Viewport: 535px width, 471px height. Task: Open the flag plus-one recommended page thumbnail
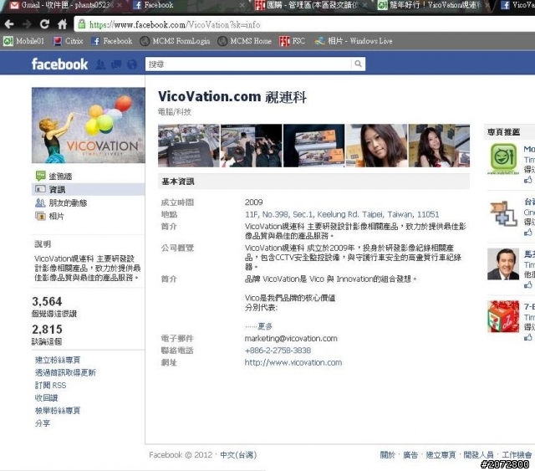pos(503,214)
